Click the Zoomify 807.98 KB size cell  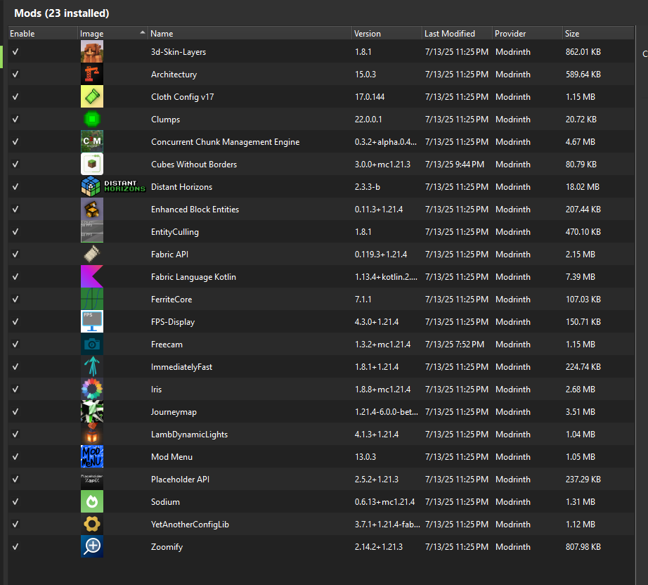click(x=583, y=547)
